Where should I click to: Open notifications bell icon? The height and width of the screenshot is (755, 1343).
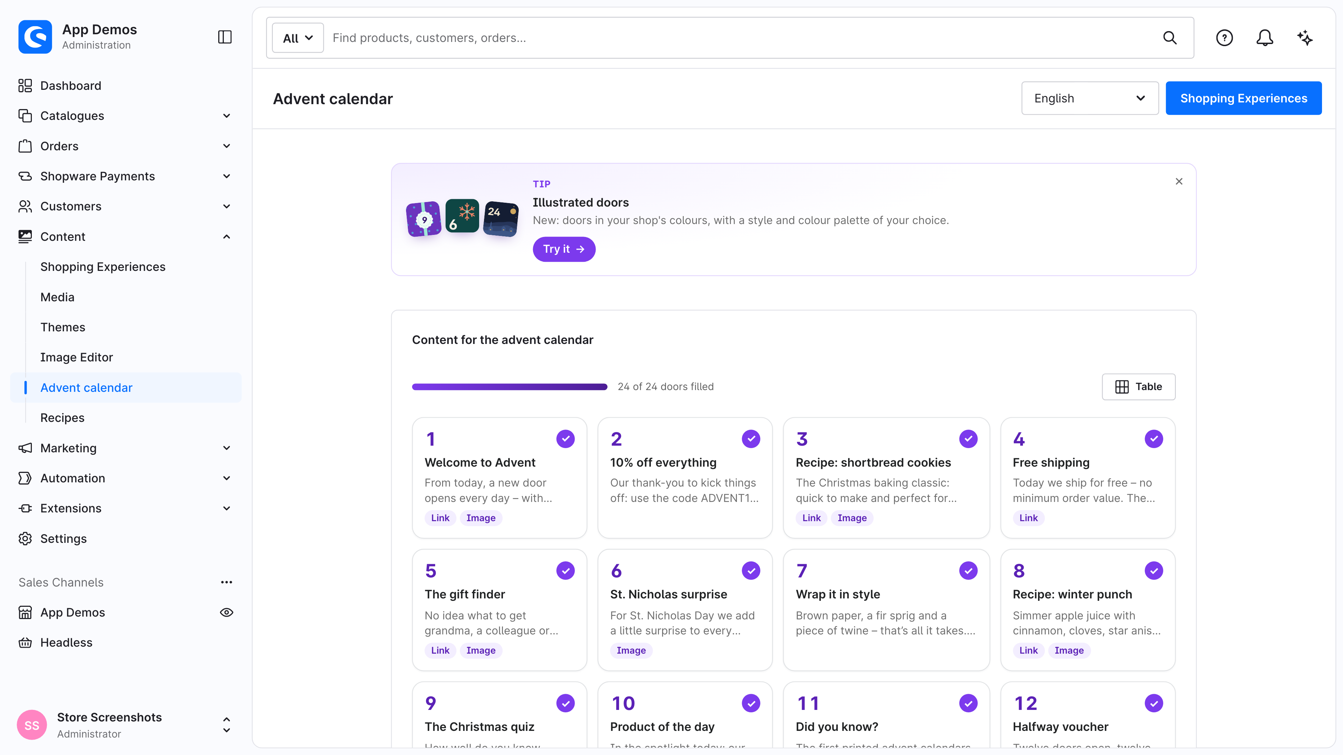click(1264, 37)
